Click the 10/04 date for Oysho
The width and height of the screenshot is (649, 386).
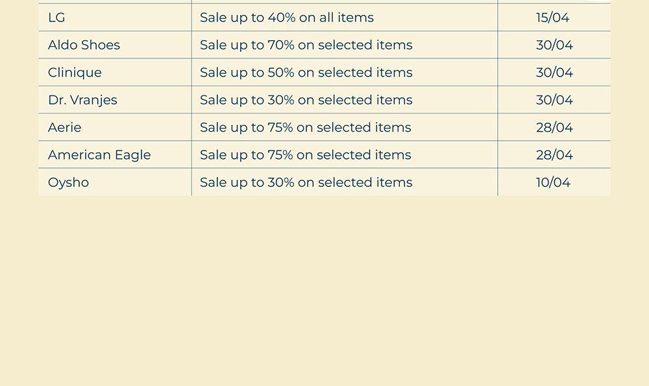(553, 182)
